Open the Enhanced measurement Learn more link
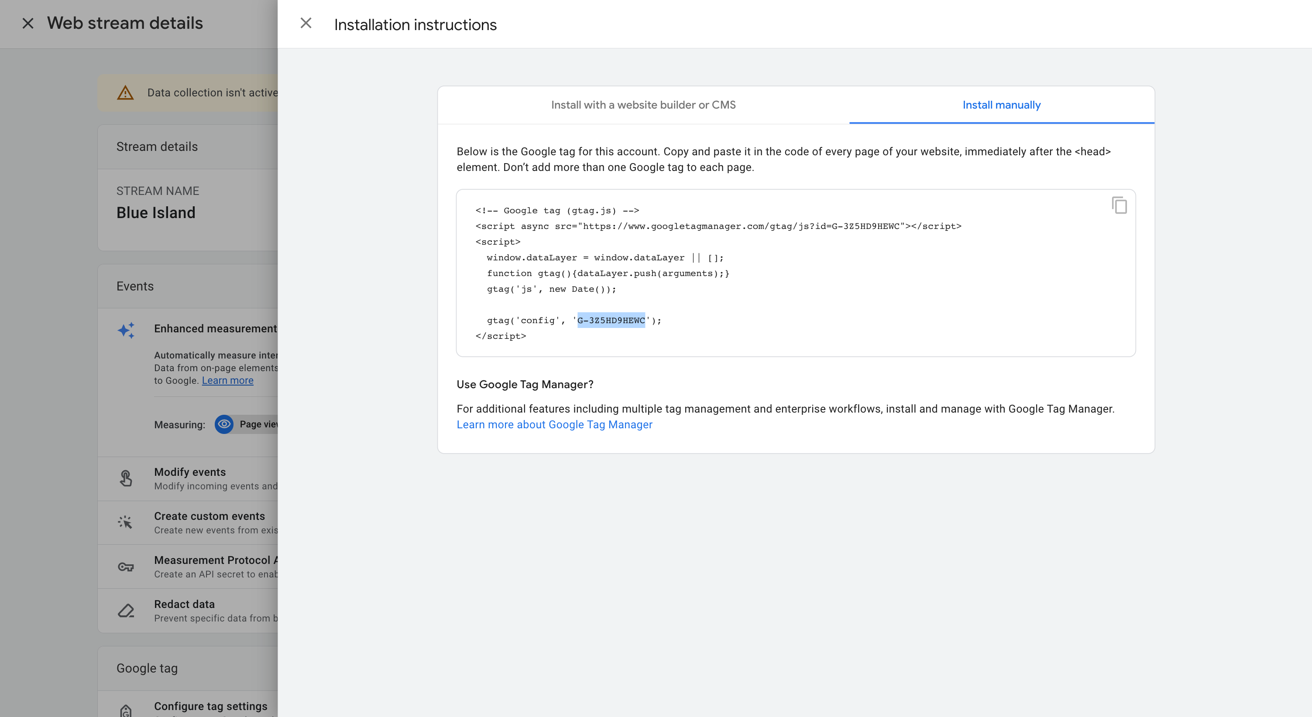The height and width of the screenshot is (717, 1312). (x=228, y=380)
